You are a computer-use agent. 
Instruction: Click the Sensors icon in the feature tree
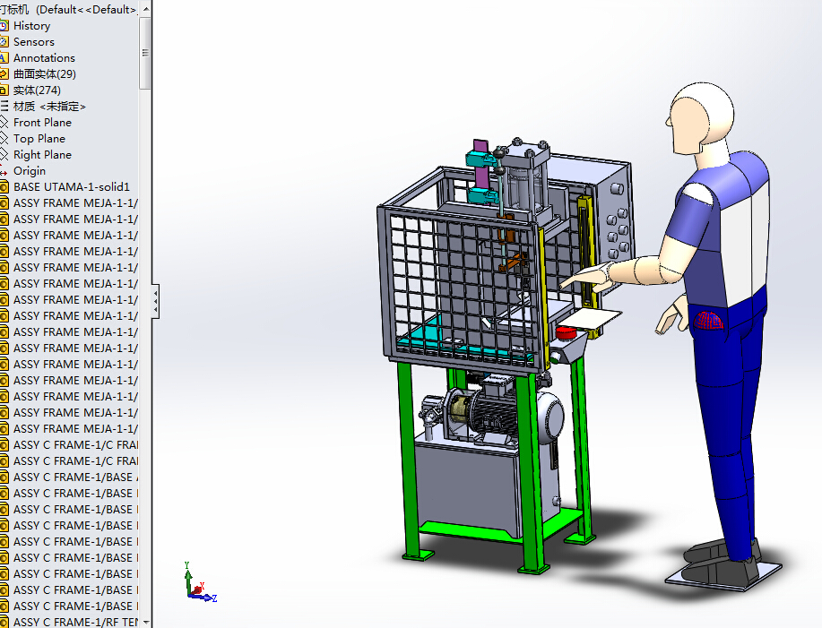(x=4, y=42)
